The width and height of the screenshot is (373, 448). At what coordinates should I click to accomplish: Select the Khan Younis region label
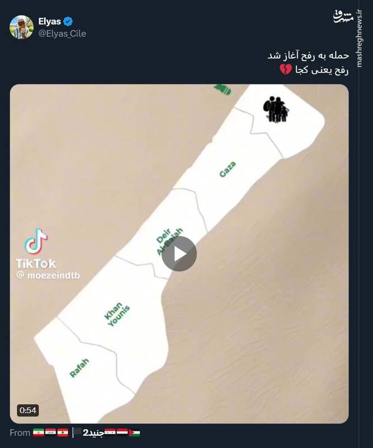117,314
